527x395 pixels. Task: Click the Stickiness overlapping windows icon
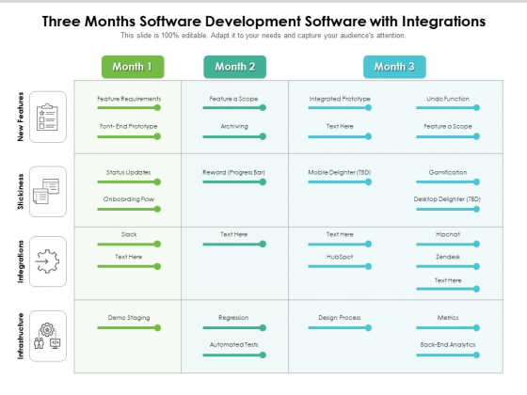coord(46,191)
